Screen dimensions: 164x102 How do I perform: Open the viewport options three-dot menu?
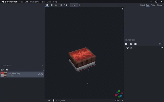pos(122,9)
